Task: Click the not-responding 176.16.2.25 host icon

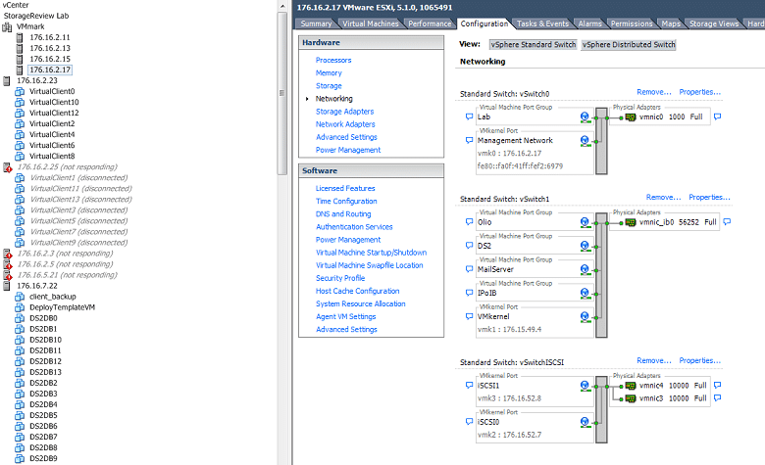Action: tap(7, 167)
